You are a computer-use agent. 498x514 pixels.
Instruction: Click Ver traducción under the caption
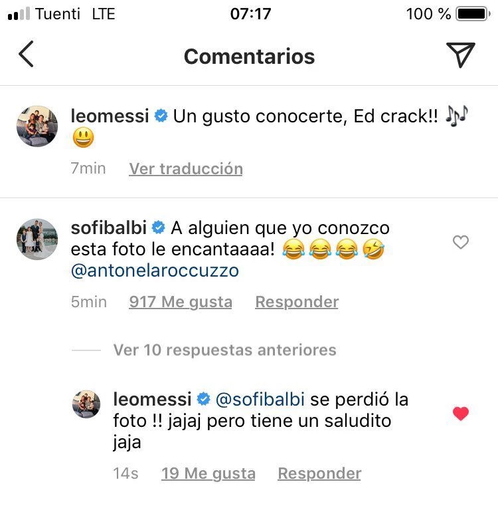(186, 169)
